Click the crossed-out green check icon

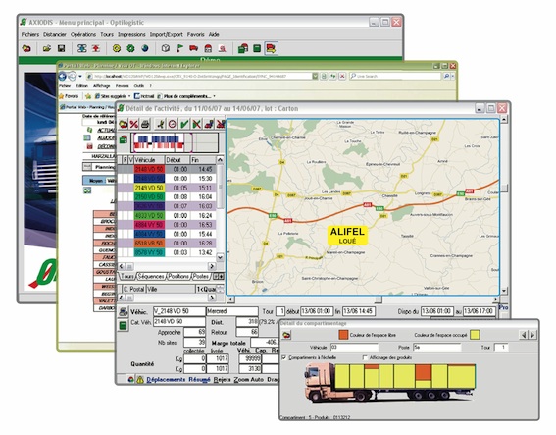[x=196, y=124]
